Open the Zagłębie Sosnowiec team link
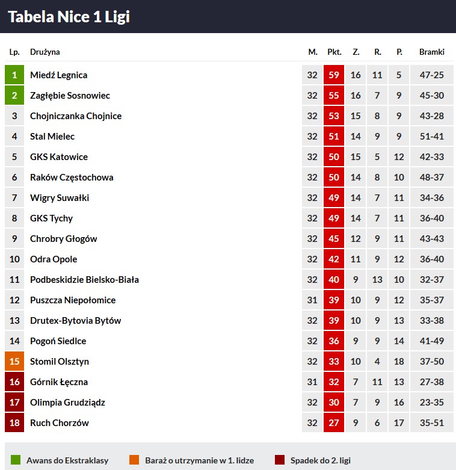Image resolution: width=456 pixels, height=470 pixels. [x=70, y=96]
